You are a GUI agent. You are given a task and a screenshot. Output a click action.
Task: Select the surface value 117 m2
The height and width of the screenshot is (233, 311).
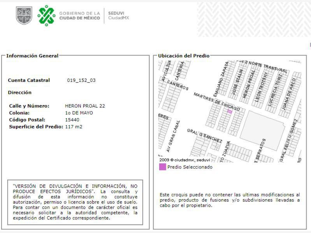[74, 127]
